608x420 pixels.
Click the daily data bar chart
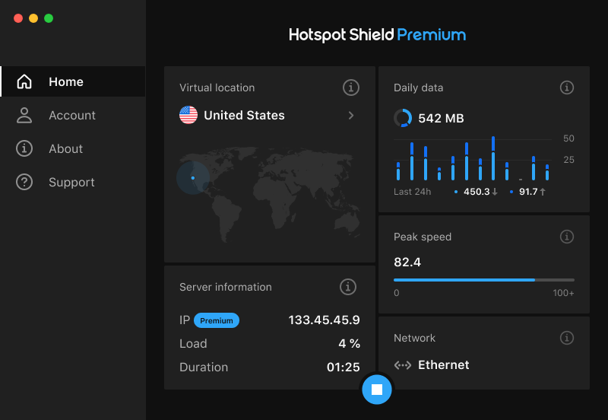click(473, 158)
